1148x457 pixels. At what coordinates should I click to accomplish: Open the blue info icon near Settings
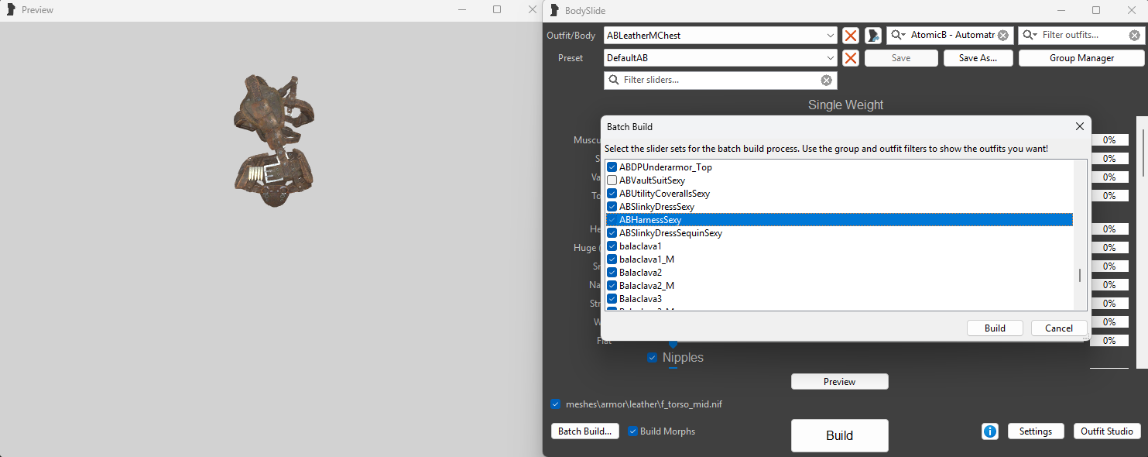click(990, 431)
